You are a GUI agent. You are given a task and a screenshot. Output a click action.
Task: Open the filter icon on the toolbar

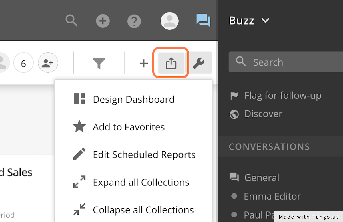tap(99, 63)
